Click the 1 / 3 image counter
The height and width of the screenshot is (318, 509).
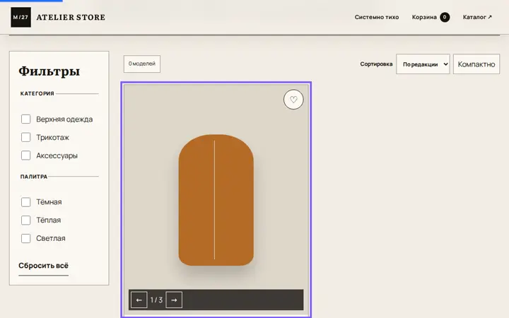156,300
